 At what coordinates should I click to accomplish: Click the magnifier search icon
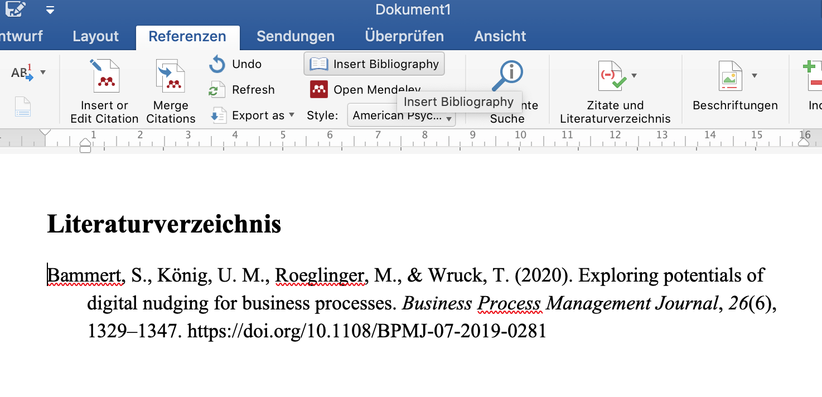[x=507, y=76]
